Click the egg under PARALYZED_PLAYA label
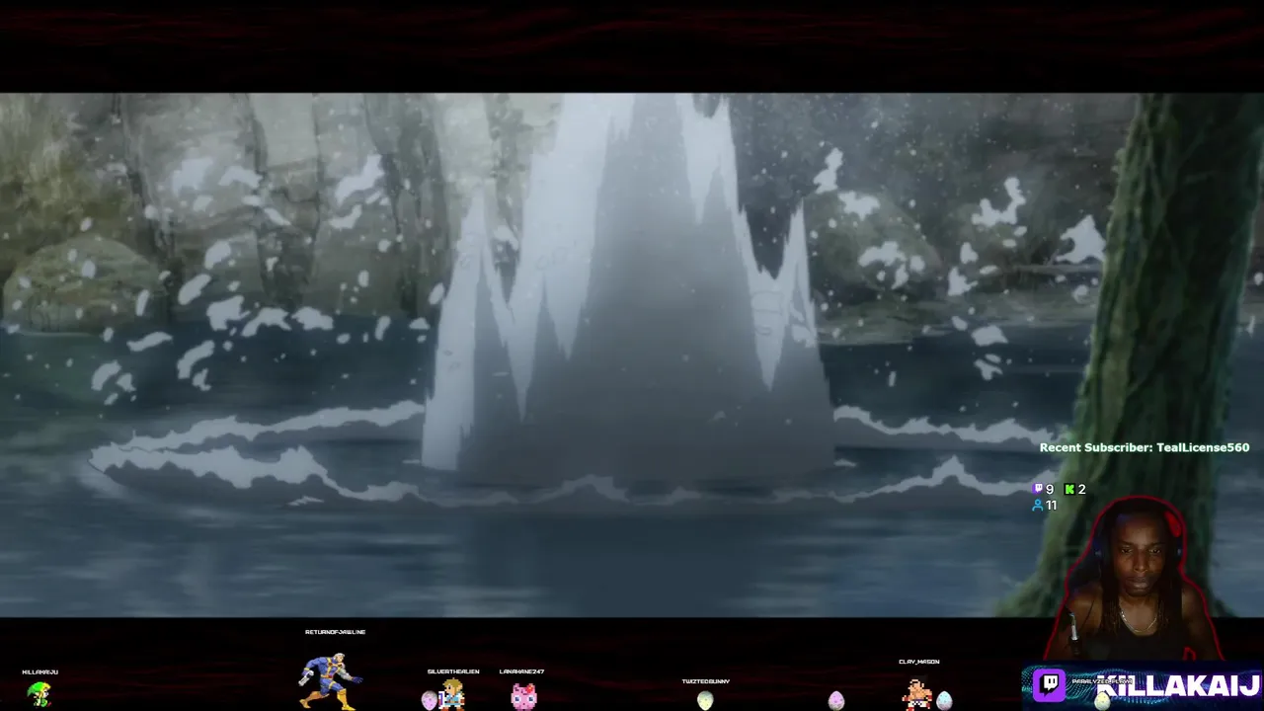Image resolution: width=1264 pixels, height=711 pixels. tap(1102, 700)
